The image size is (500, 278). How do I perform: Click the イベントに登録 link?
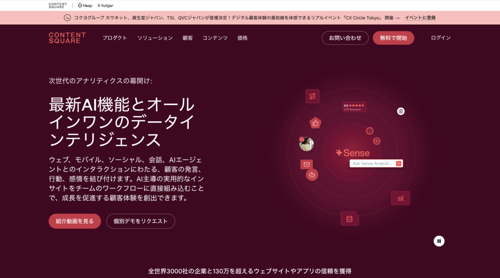(x=420, y=18)
